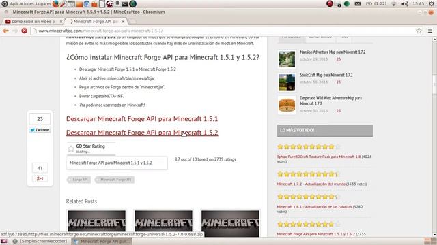Open the blank document launcher icon
437x245 pixels.
tap(102, 4)
